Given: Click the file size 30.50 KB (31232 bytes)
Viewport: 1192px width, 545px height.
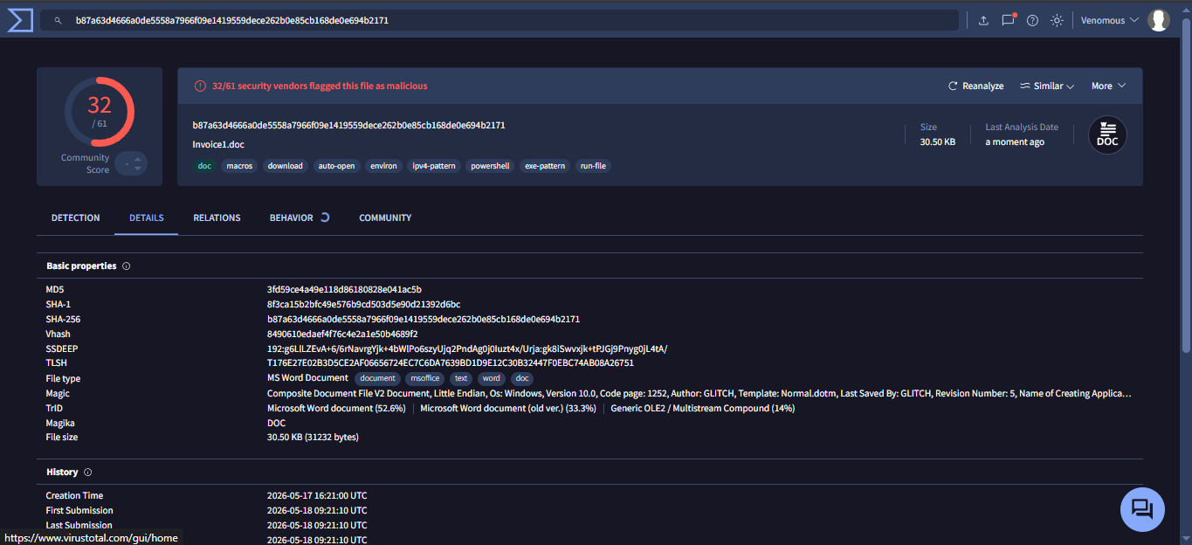Looking at the screenshot, I should pyautogui.click(x=313, y=437).
